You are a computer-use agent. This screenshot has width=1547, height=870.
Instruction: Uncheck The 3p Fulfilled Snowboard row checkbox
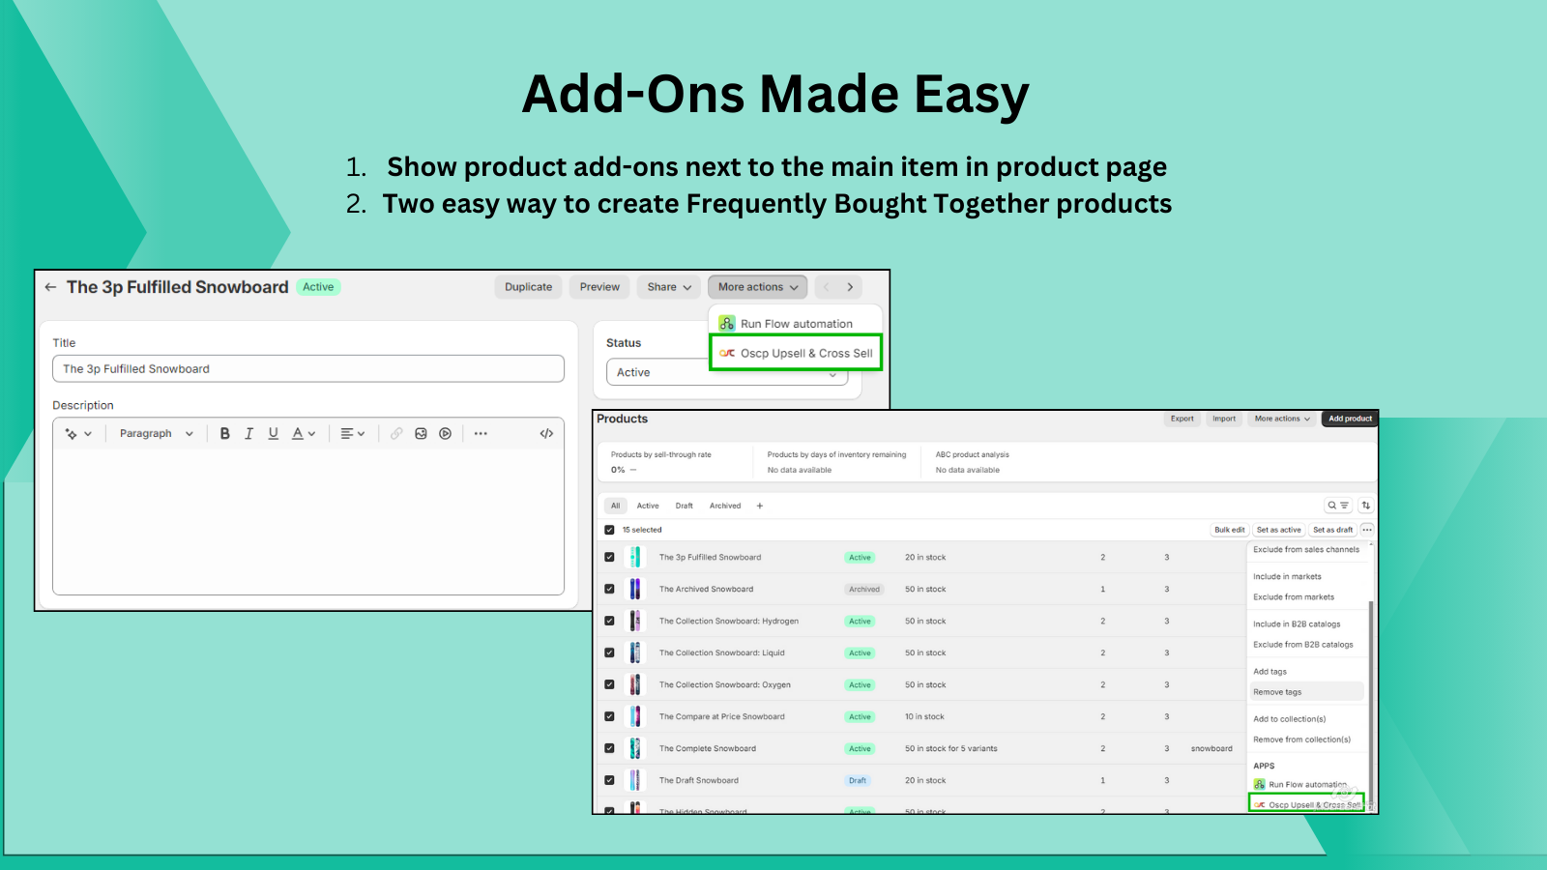[609, 557]
